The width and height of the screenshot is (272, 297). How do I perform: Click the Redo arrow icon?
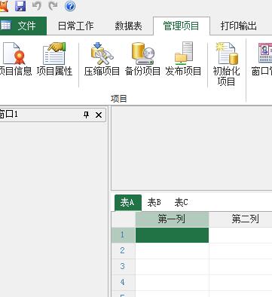(53, 6)
